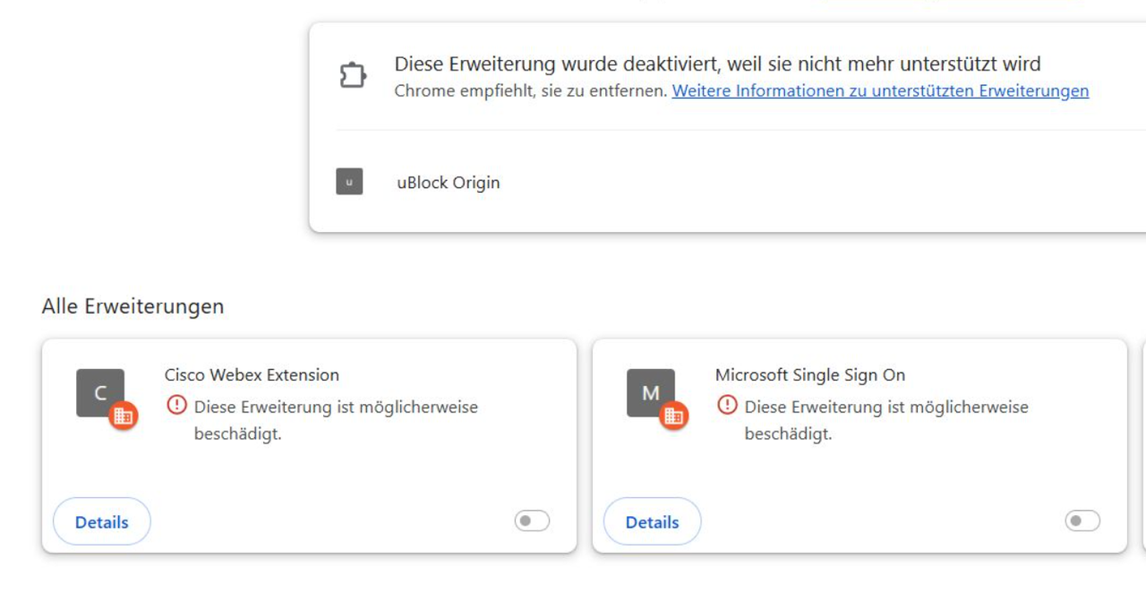Click the orange managed badge on the Cisco icon
This screenshot has height=594, width=1146.
[x=124, y=416]
